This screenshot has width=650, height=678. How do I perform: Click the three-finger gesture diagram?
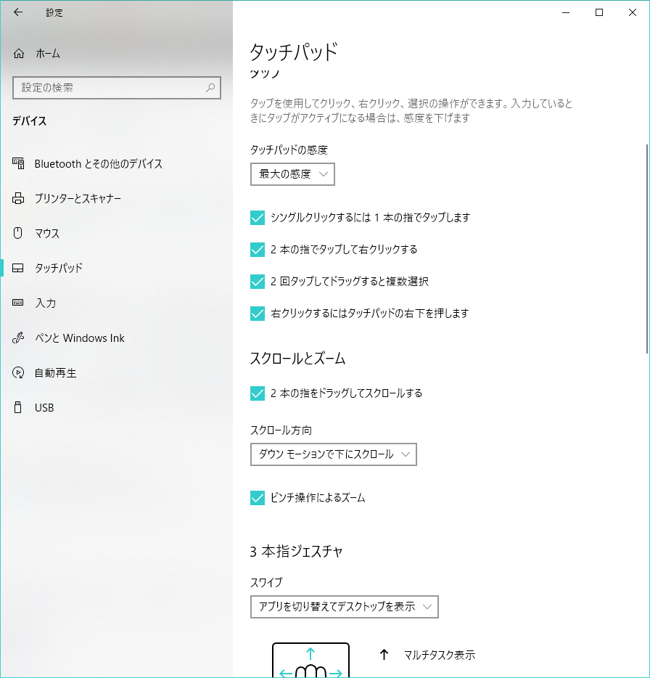click(310, 661)
